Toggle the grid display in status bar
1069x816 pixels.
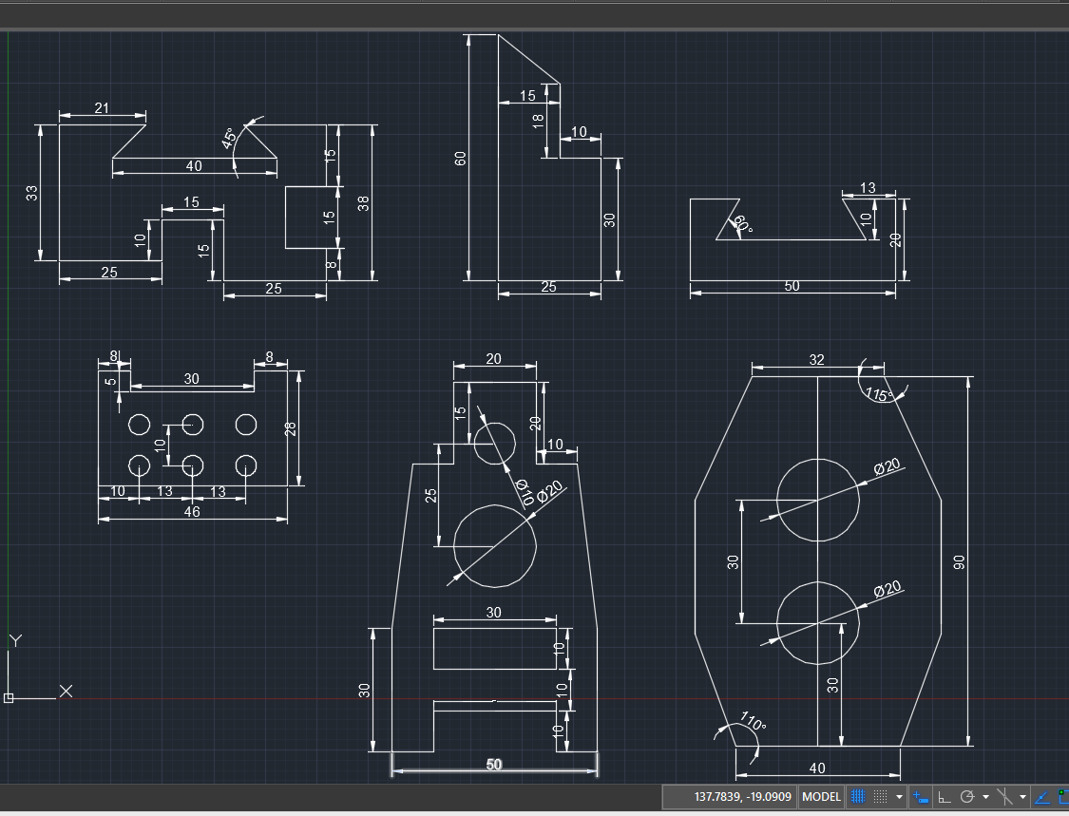pos(858,796)
